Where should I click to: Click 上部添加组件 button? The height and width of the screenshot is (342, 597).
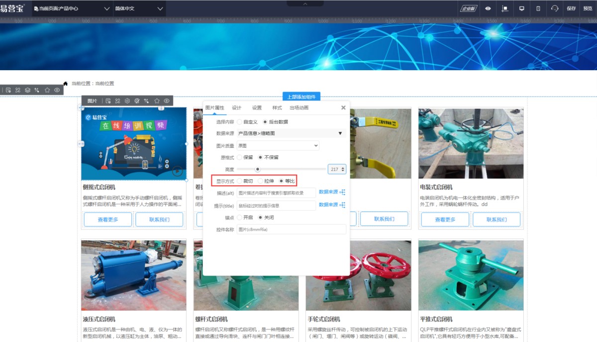pyautogui.click(x=301, y=97)
